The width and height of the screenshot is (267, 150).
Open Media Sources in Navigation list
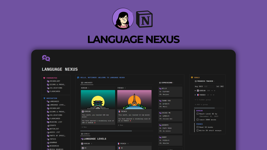click(x=56, y=149)
